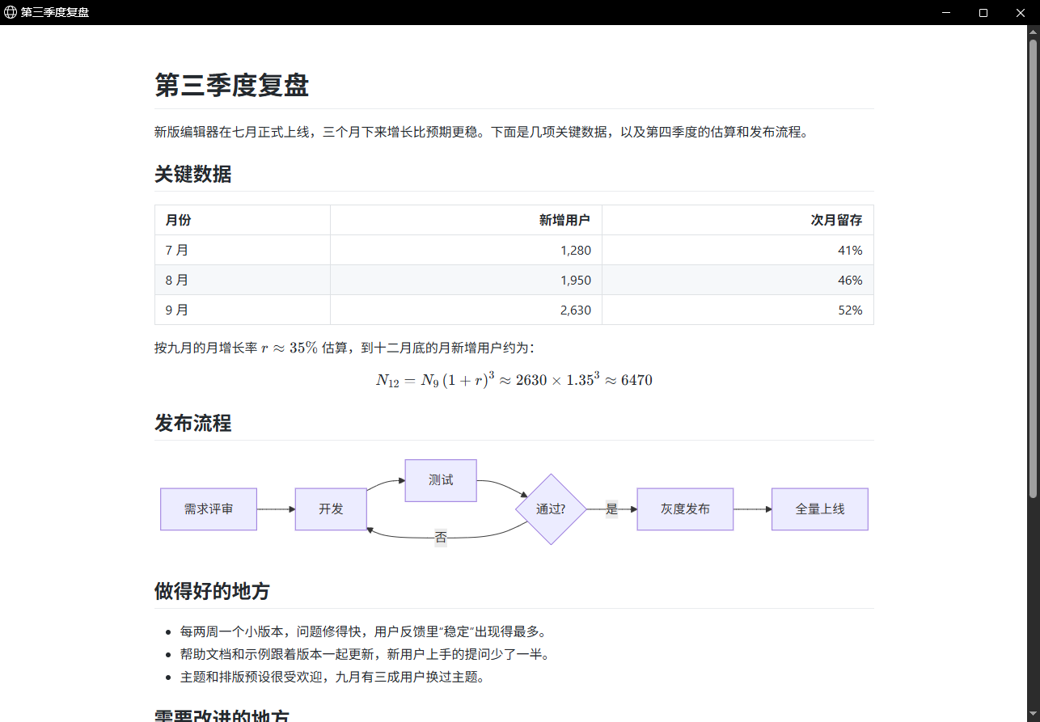
Task: Click the 41% retention cell
Action: click(x=738, y=251)
